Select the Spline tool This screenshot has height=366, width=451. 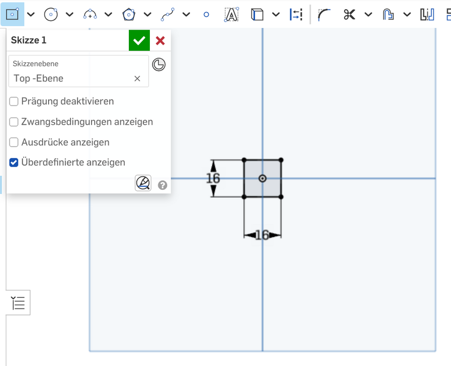(x=168, y=14)
